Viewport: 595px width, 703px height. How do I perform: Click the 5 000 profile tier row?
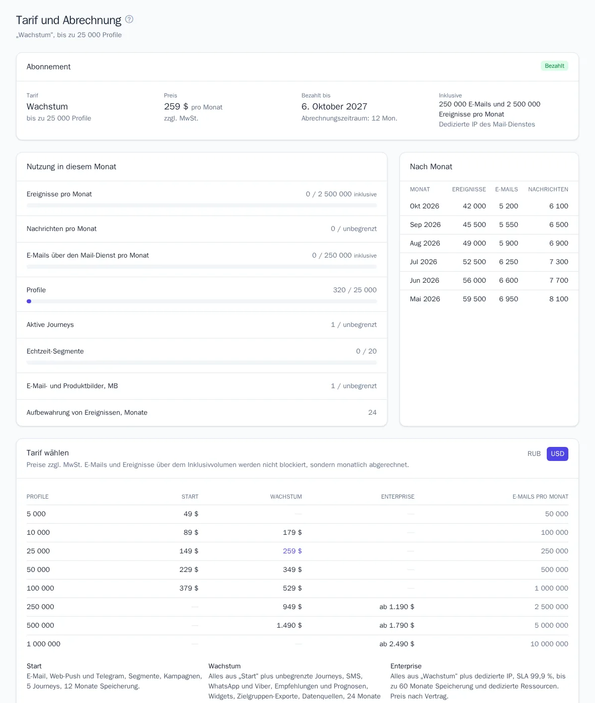pos(297,514)
